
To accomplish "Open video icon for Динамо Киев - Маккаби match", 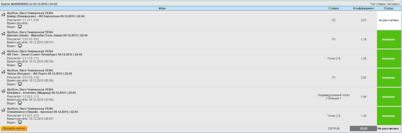I will point(20,46).
